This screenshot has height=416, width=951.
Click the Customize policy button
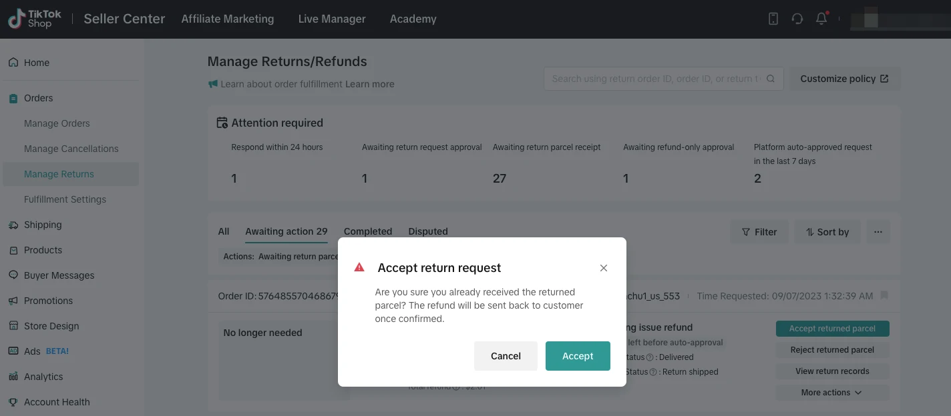click(x=845, y=79)
